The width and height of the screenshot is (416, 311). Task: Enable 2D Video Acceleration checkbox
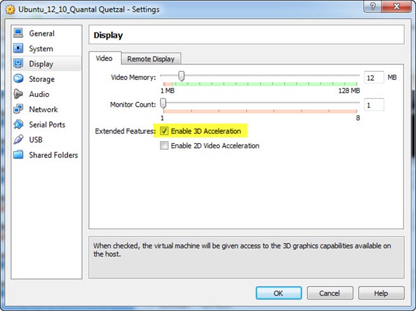[164, 146]
